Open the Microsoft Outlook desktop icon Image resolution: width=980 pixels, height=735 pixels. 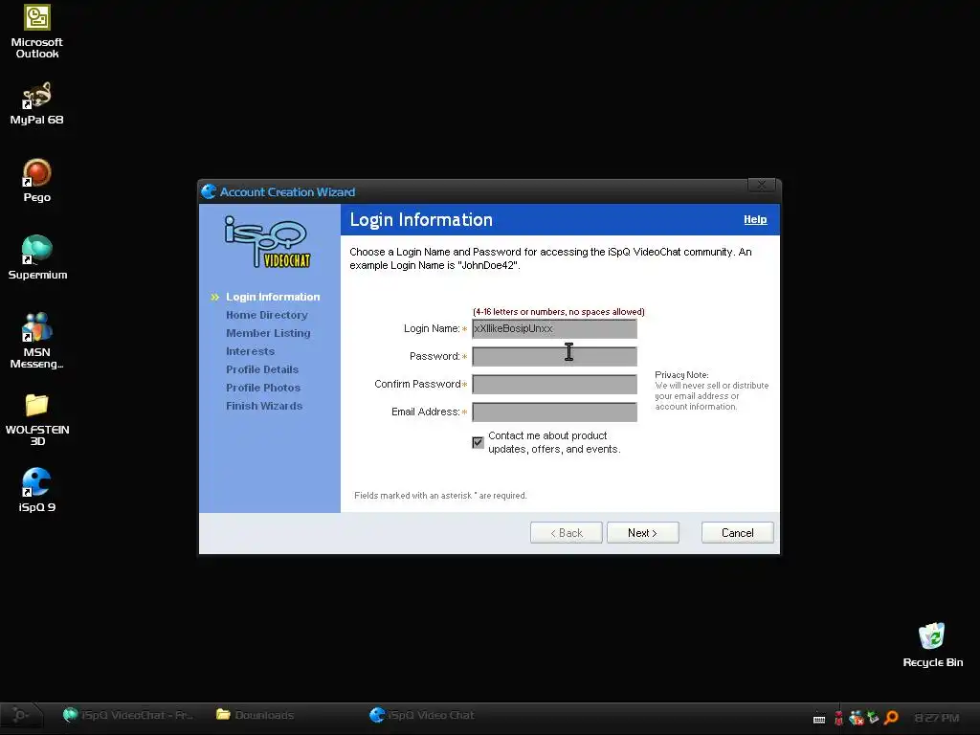click(x=37, y=32)
